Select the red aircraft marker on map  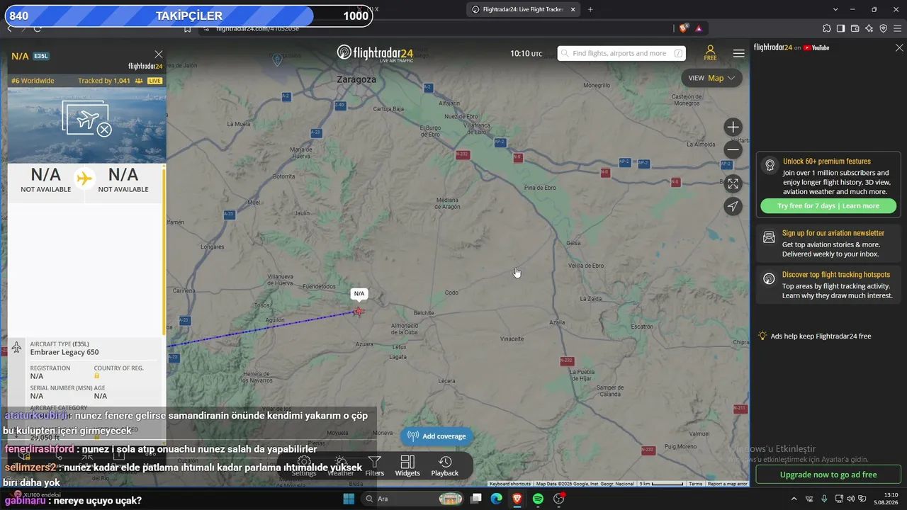click(359, 311)
